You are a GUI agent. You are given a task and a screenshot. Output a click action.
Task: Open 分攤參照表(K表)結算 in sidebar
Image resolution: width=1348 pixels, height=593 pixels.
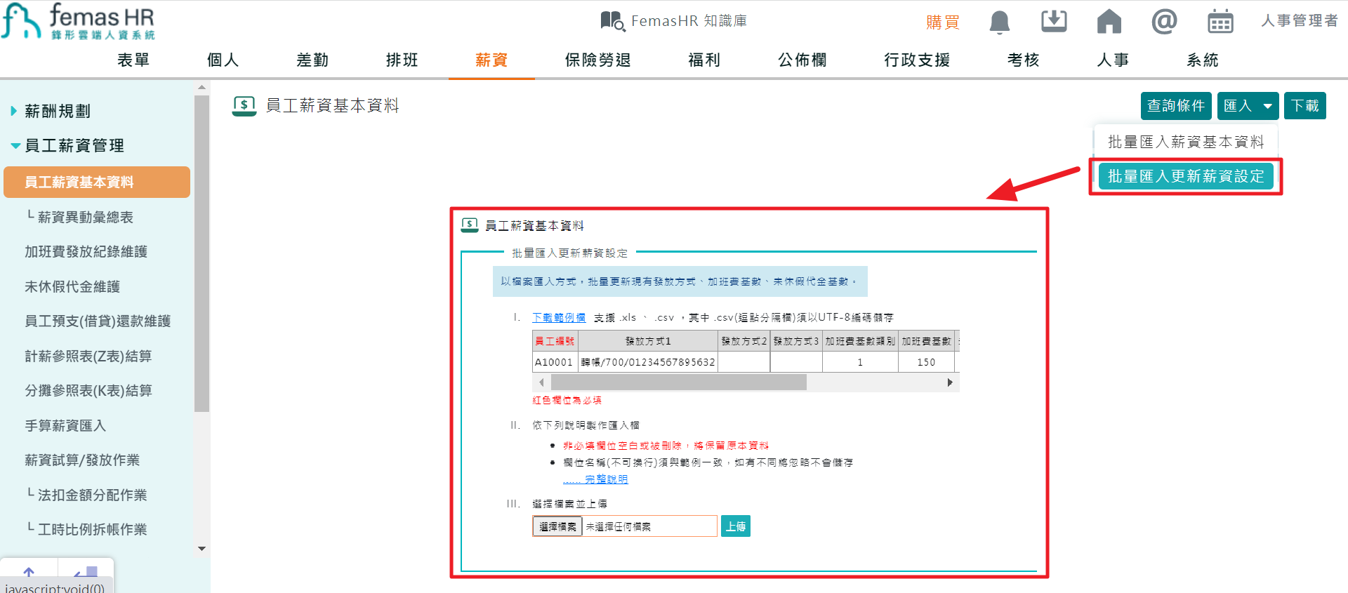tap(88, 390)
